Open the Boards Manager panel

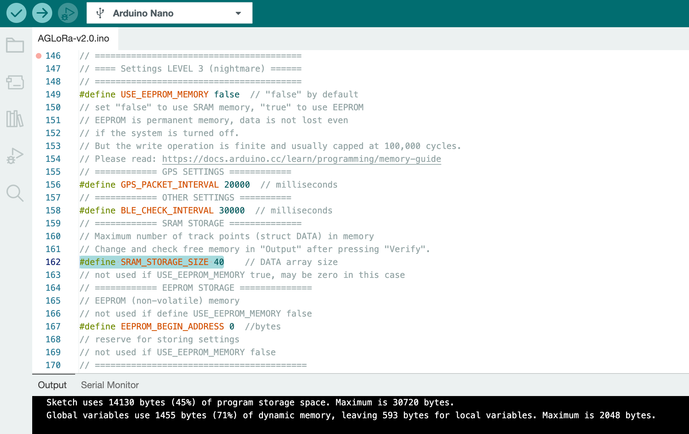(x=15, y=82)
